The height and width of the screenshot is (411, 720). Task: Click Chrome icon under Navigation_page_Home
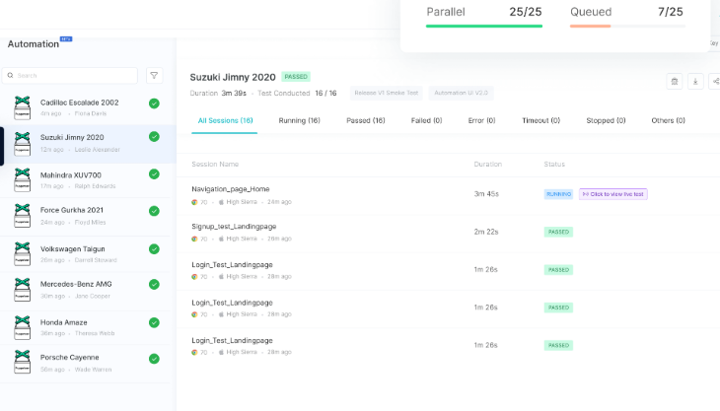click(x=194, y=202)
